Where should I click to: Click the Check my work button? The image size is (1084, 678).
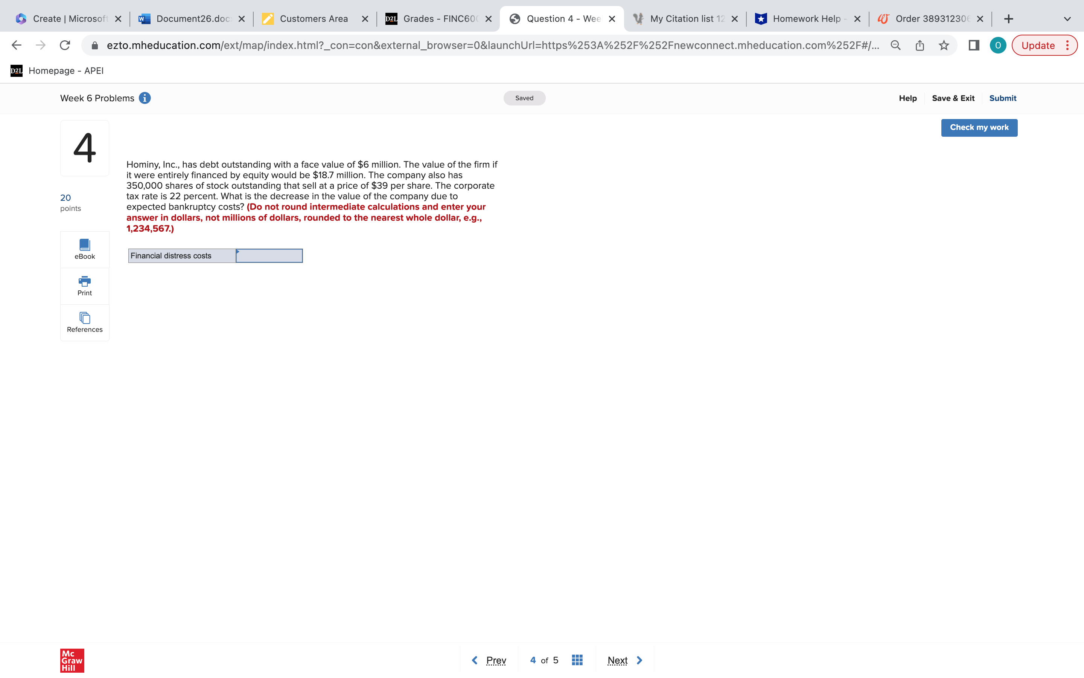pyautogui.click(x=979, y=127)
